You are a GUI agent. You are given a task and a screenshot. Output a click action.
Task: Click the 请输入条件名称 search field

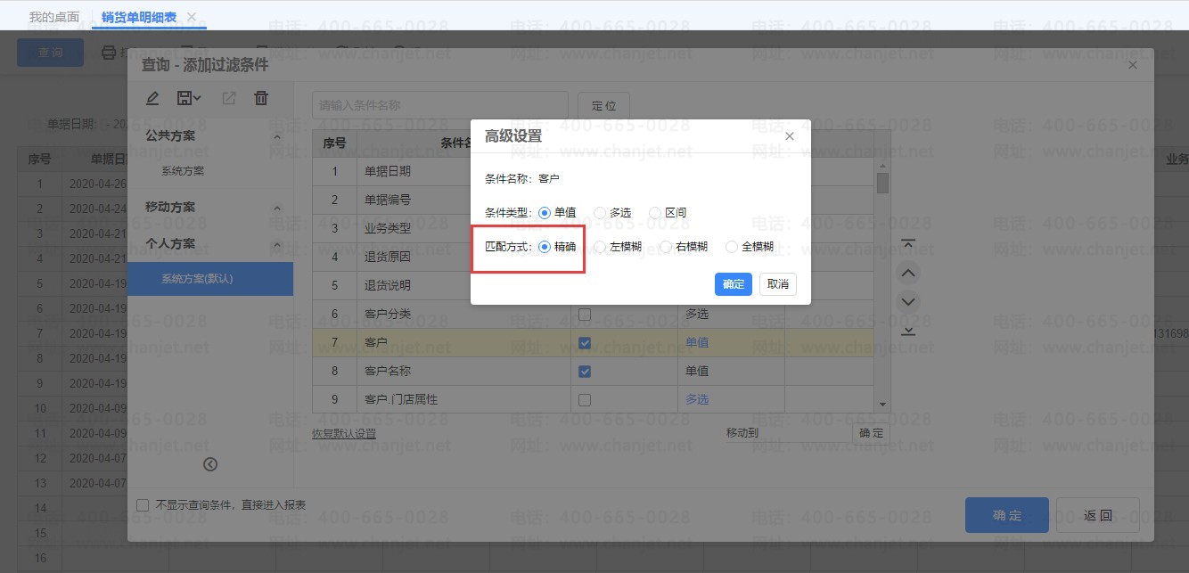click(x=439, y=105)
